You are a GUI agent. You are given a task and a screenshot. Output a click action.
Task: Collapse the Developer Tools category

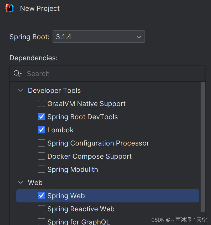point(20,91)
